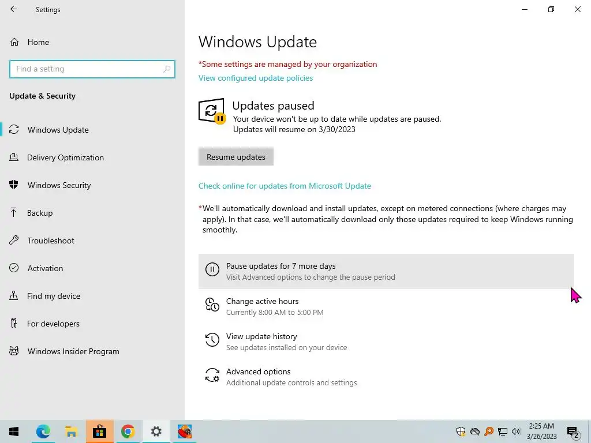Click the cloud sync-off tray icon
Viewport: 591px width, 443px height.
click(475, 431)
